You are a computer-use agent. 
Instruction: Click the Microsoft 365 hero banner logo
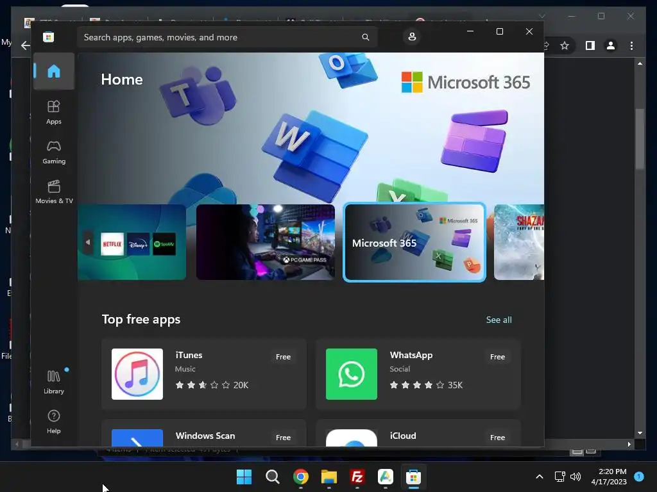(x=466, y=82)
